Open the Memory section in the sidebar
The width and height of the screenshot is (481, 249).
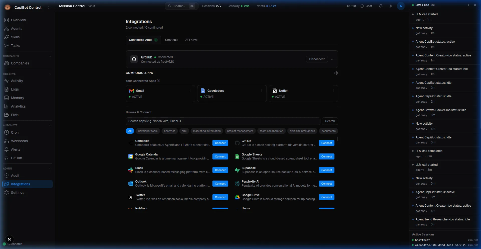tap(17, 98)
